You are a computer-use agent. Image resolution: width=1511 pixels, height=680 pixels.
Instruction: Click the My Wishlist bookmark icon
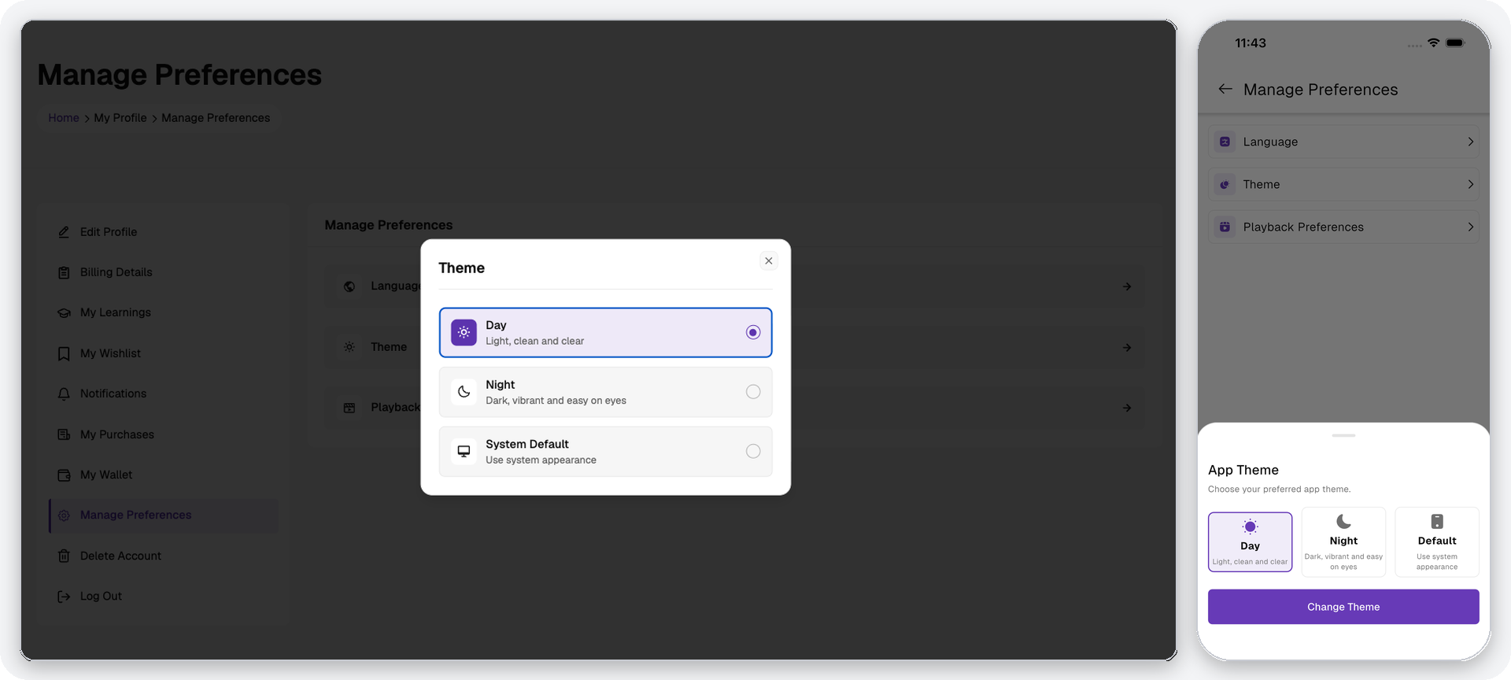click(x=64, y=353)
